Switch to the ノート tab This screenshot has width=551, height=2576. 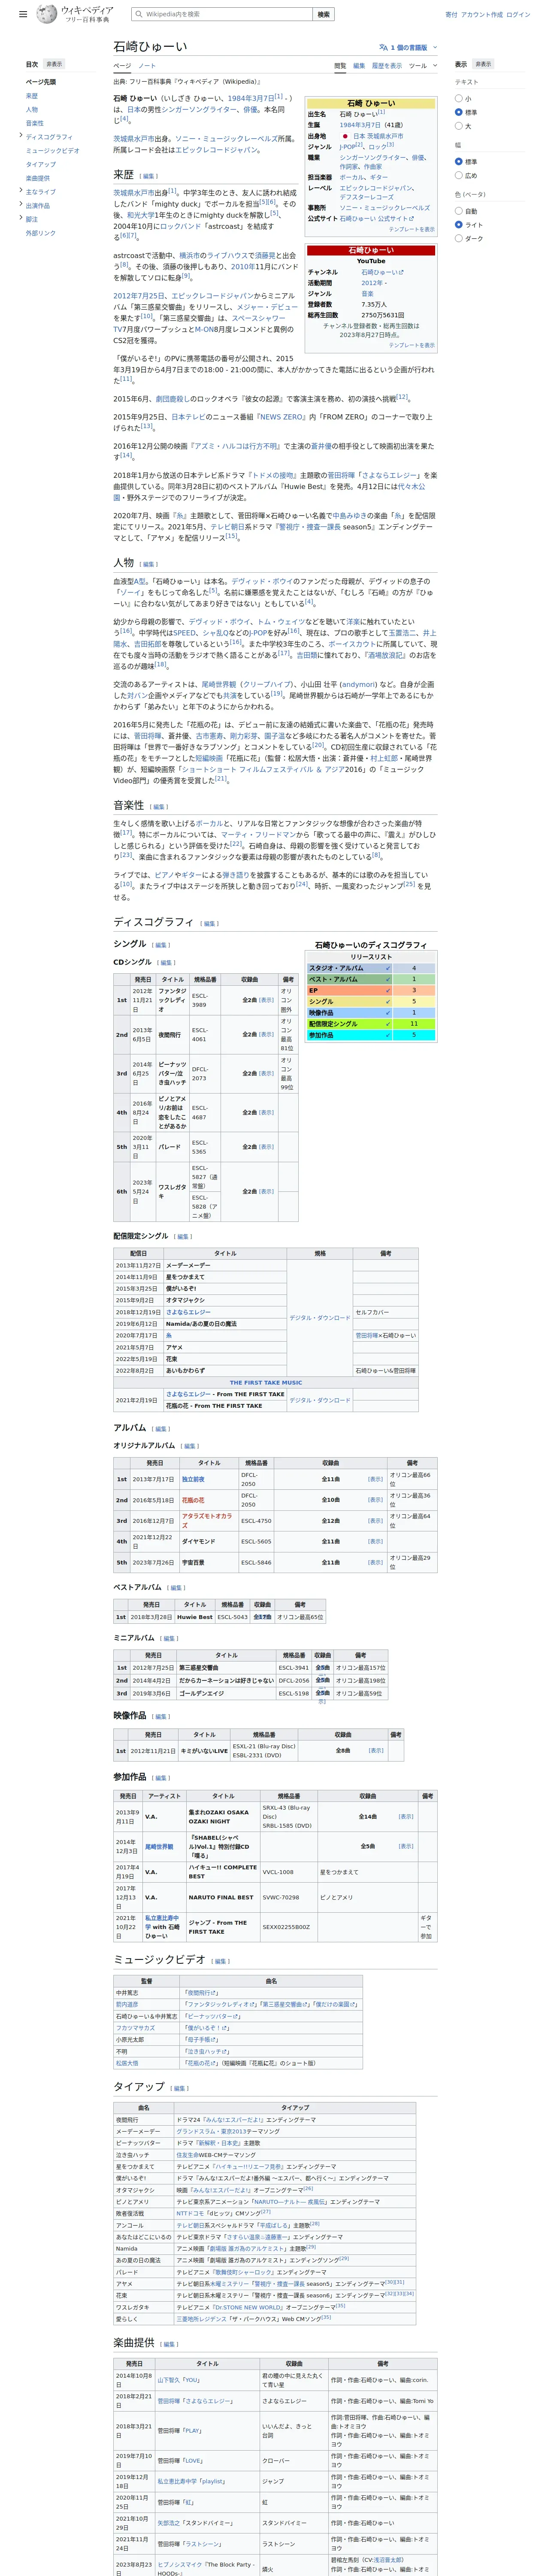coord(147,66)
